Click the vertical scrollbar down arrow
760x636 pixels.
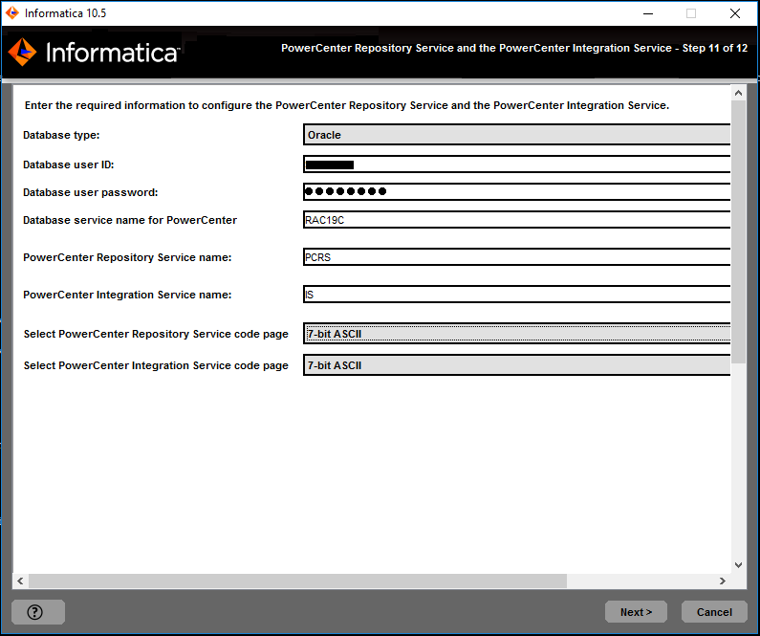tap(738, 564)
